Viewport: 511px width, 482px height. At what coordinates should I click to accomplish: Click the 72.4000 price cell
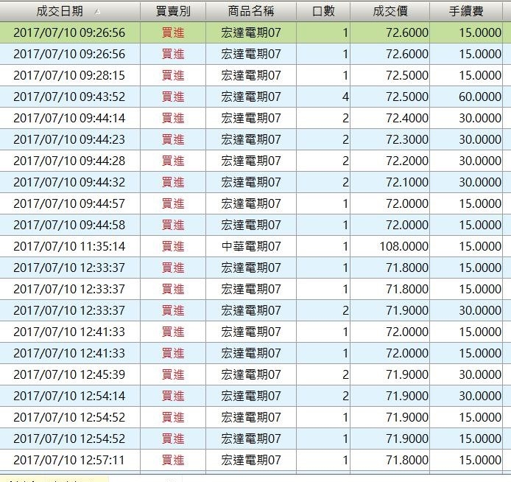point(390,118)
